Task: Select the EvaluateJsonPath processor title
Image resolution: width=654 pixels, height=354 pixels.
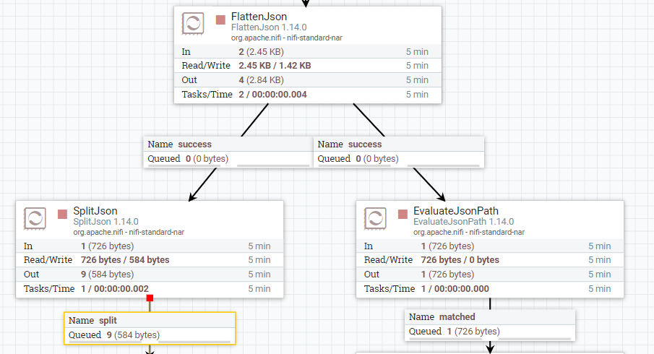Action: 456,211
